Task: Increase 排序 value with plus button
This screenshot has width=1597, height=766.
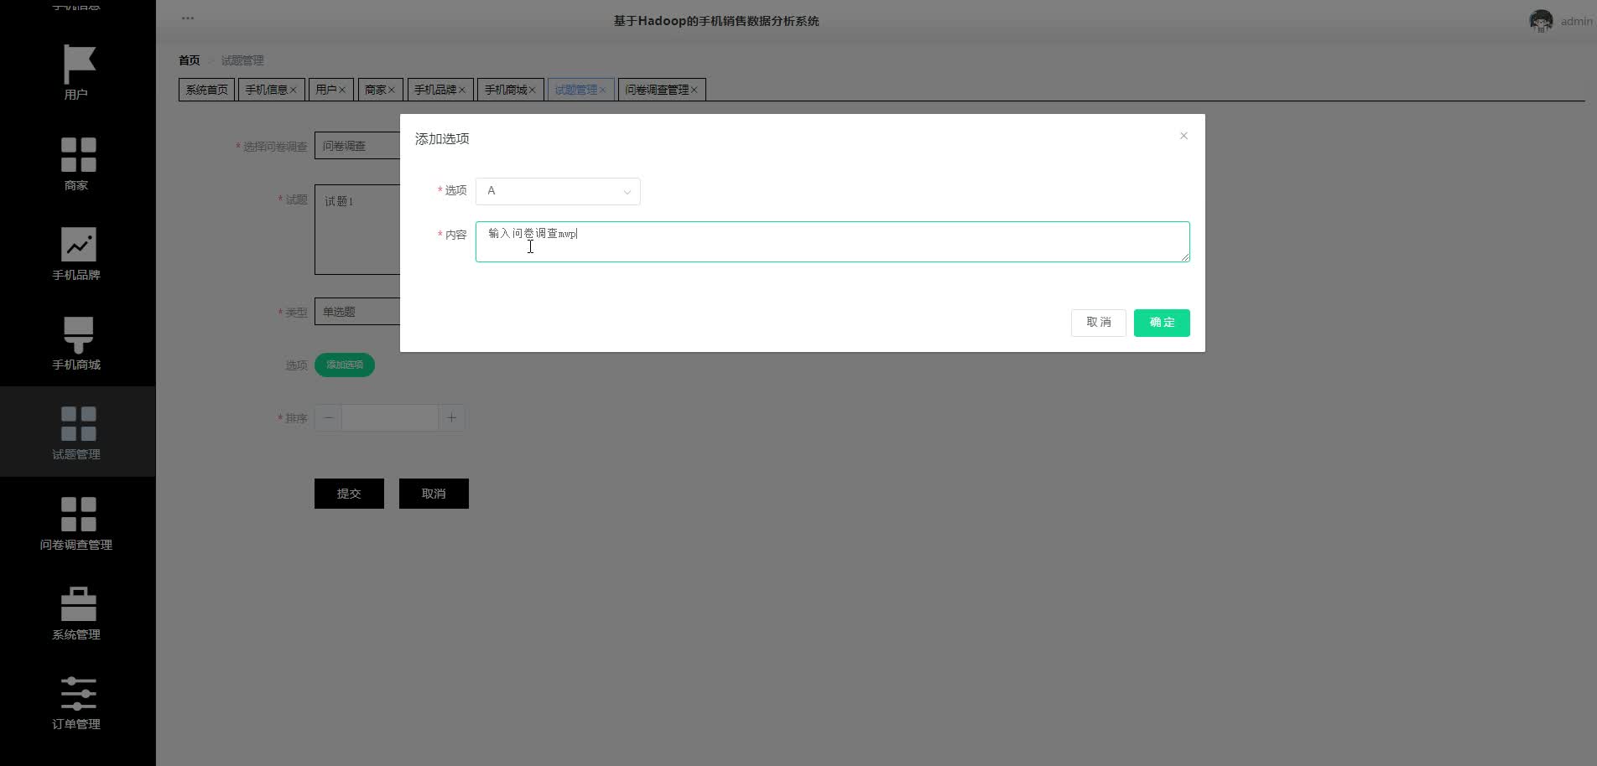Action: pyautogui.click(x=451, y=418)
